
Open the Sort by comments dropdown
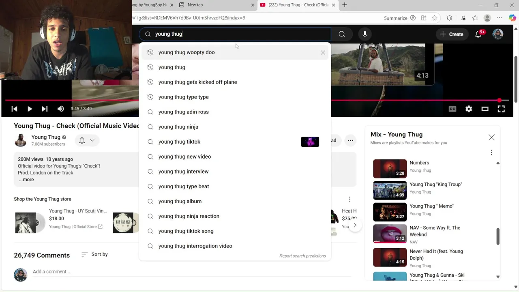click(94, 254)
